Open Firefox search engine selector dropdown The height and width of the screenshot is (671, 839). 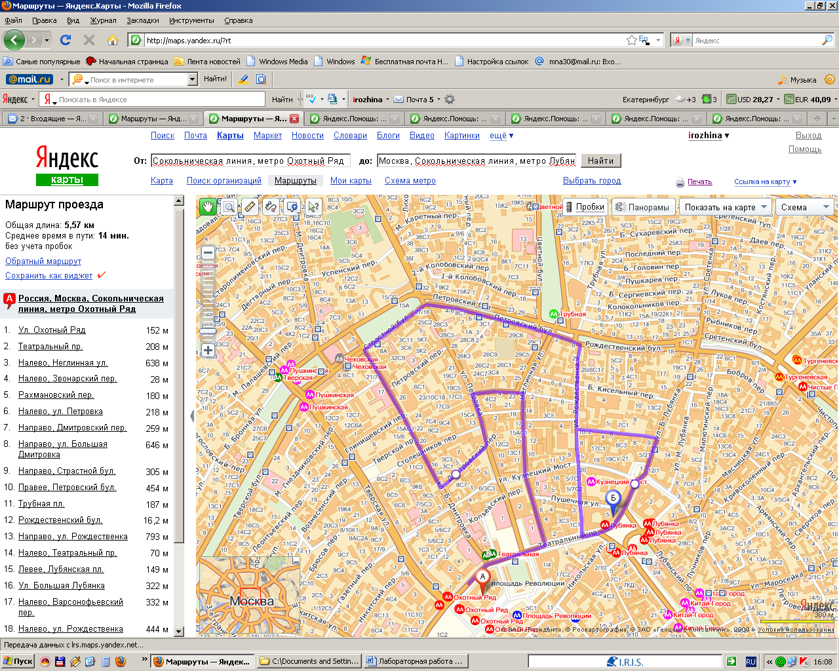coord(681,40)
